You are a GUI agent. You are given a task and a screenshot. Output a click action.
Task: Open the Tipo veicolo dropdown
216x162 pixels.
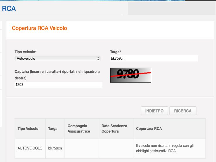[x=58, y=59]
